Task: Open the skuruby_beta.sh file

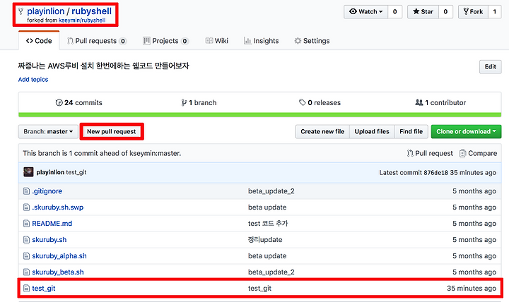Action: click(58, 272)
